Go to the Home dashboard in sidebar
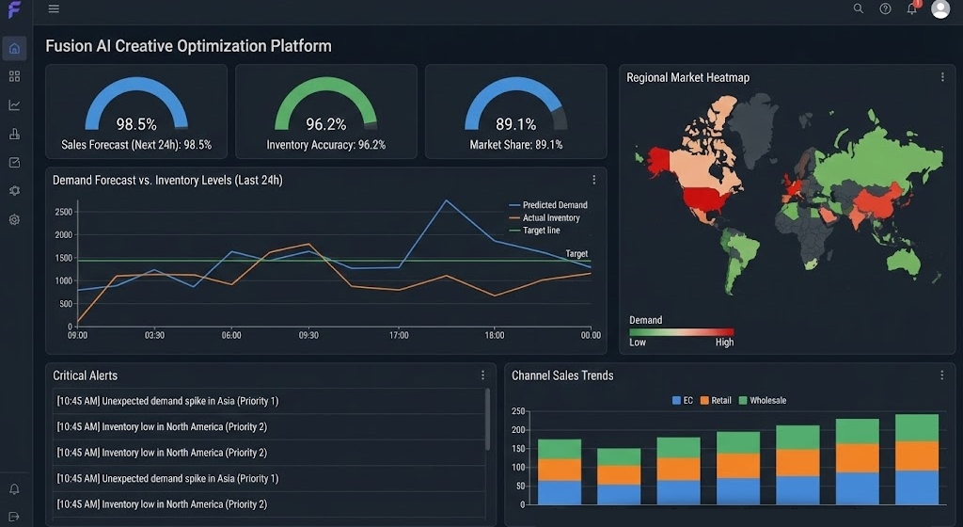Image resolution: width=963 pixels, height=527 pixels. (14, 48)
